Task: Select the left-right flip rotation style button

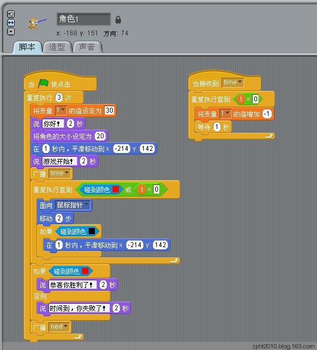Action: coord(11,23)
